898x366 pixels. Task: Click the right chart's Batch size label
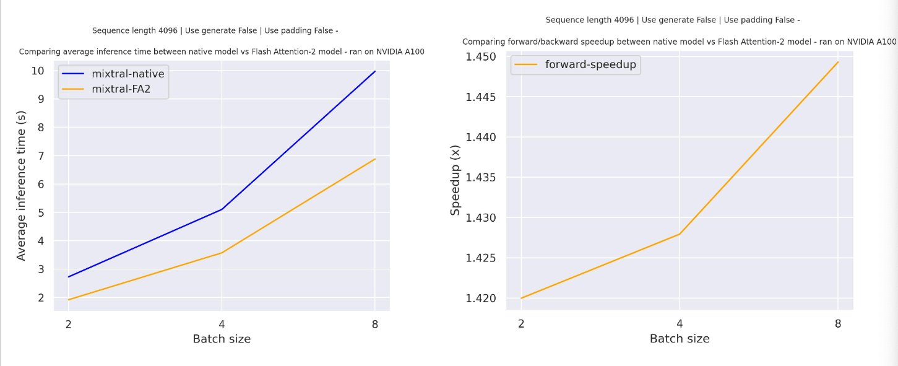click(x=680, y=339)
